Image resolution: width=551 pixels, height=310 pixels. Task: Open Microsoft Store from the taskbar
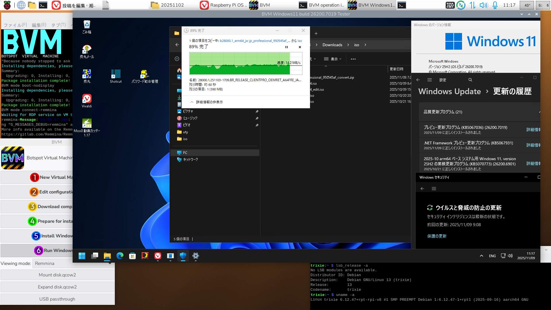pyautogui.click(x=132, y=256)
